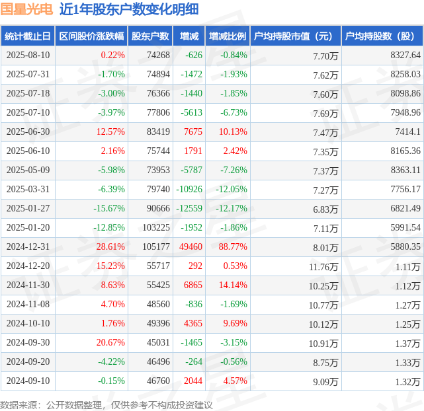Click the price change value -15.67%
This screenshot has width=424, height=411.
click(109, 208)
